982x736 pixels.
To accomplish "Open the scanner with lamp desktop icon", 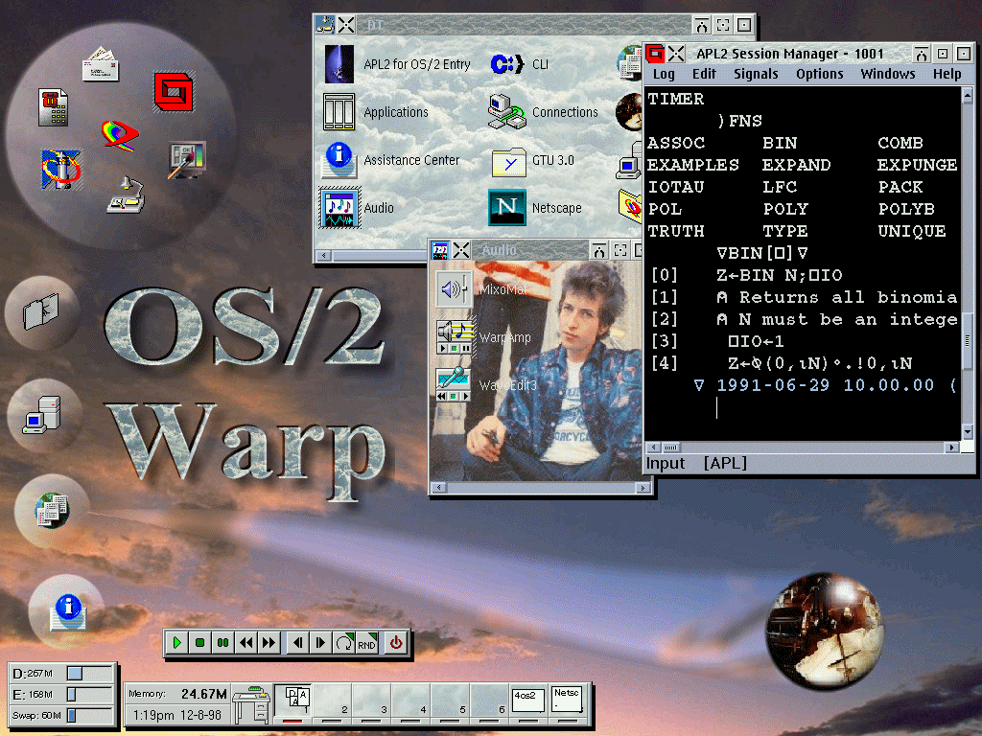I will click(x=126, y=195).
